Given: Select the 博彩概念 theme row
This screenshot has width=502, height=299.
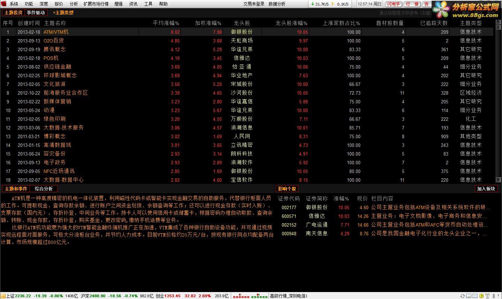Looking at the screenshot, I should coord(248,136).
